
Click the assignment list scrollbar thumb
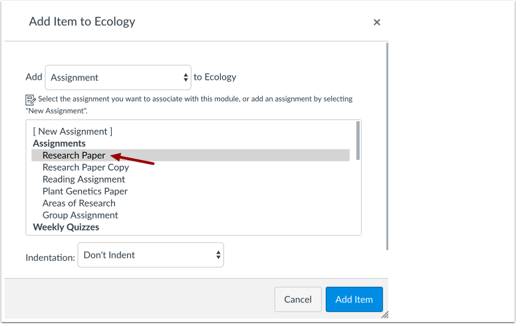click(358, 141)
